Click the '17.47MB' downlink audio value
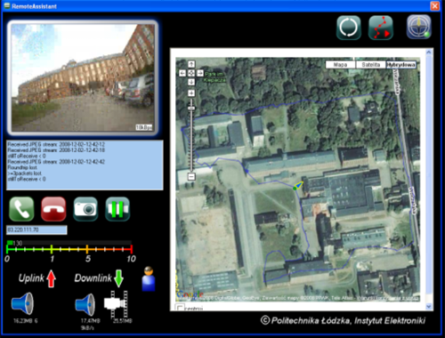The height and width of the screenshot is (338, 445). (91, 321)
